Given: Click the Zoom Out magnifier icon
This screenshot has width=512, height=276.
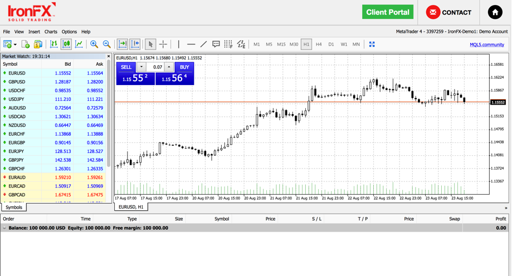Looking at the screenshot, I should pyautogui.click(x=106, y=44).
